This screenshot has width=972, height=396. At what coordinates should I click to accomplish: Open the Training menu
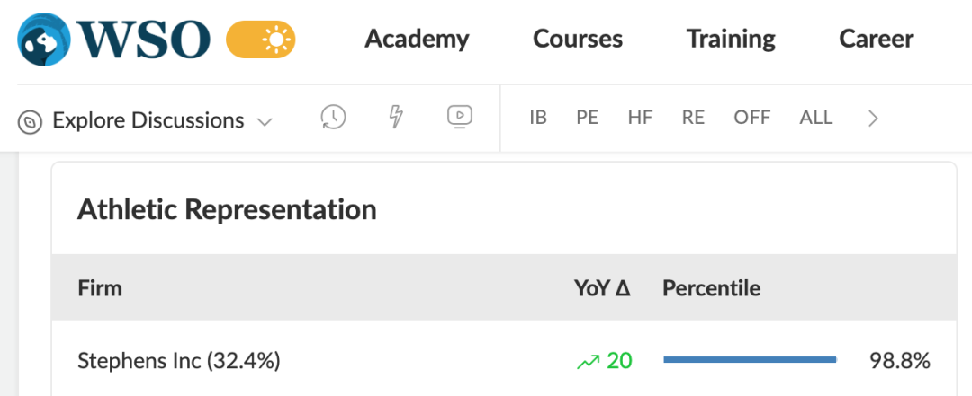pos(731,39)
